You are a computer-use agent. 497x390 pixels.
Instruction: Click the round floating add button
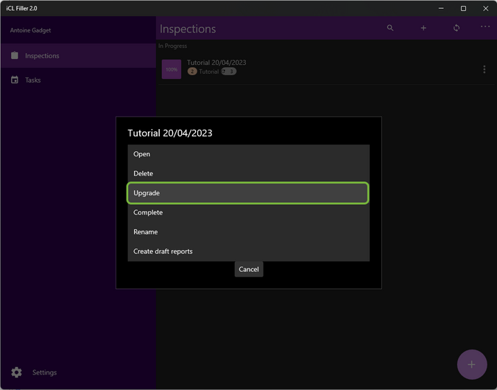pyautogui.click(x=472, y=364)
